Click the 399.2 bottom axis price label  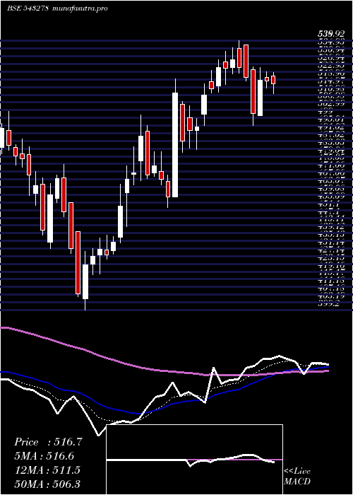click(330, 305)
